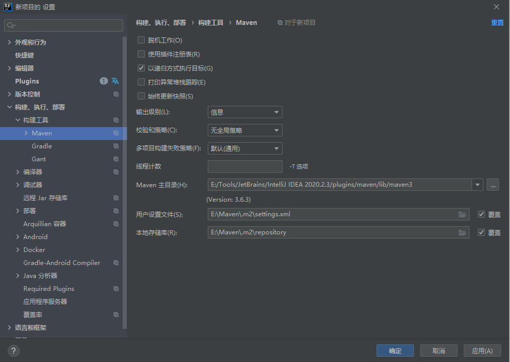Click the help question mark icon
Image resolution: width=510 pixels, height=362 pixels.
(x=14, y=351)
